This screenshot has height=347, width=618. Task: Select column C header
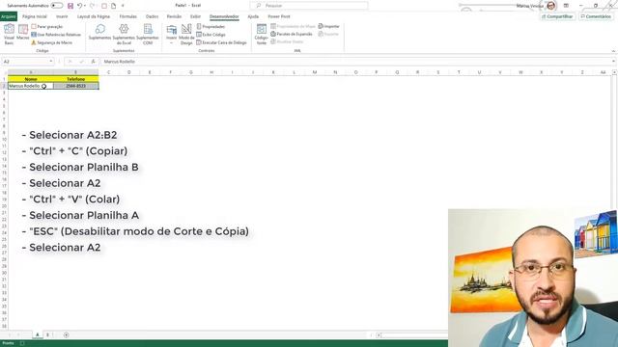(108, 72)
